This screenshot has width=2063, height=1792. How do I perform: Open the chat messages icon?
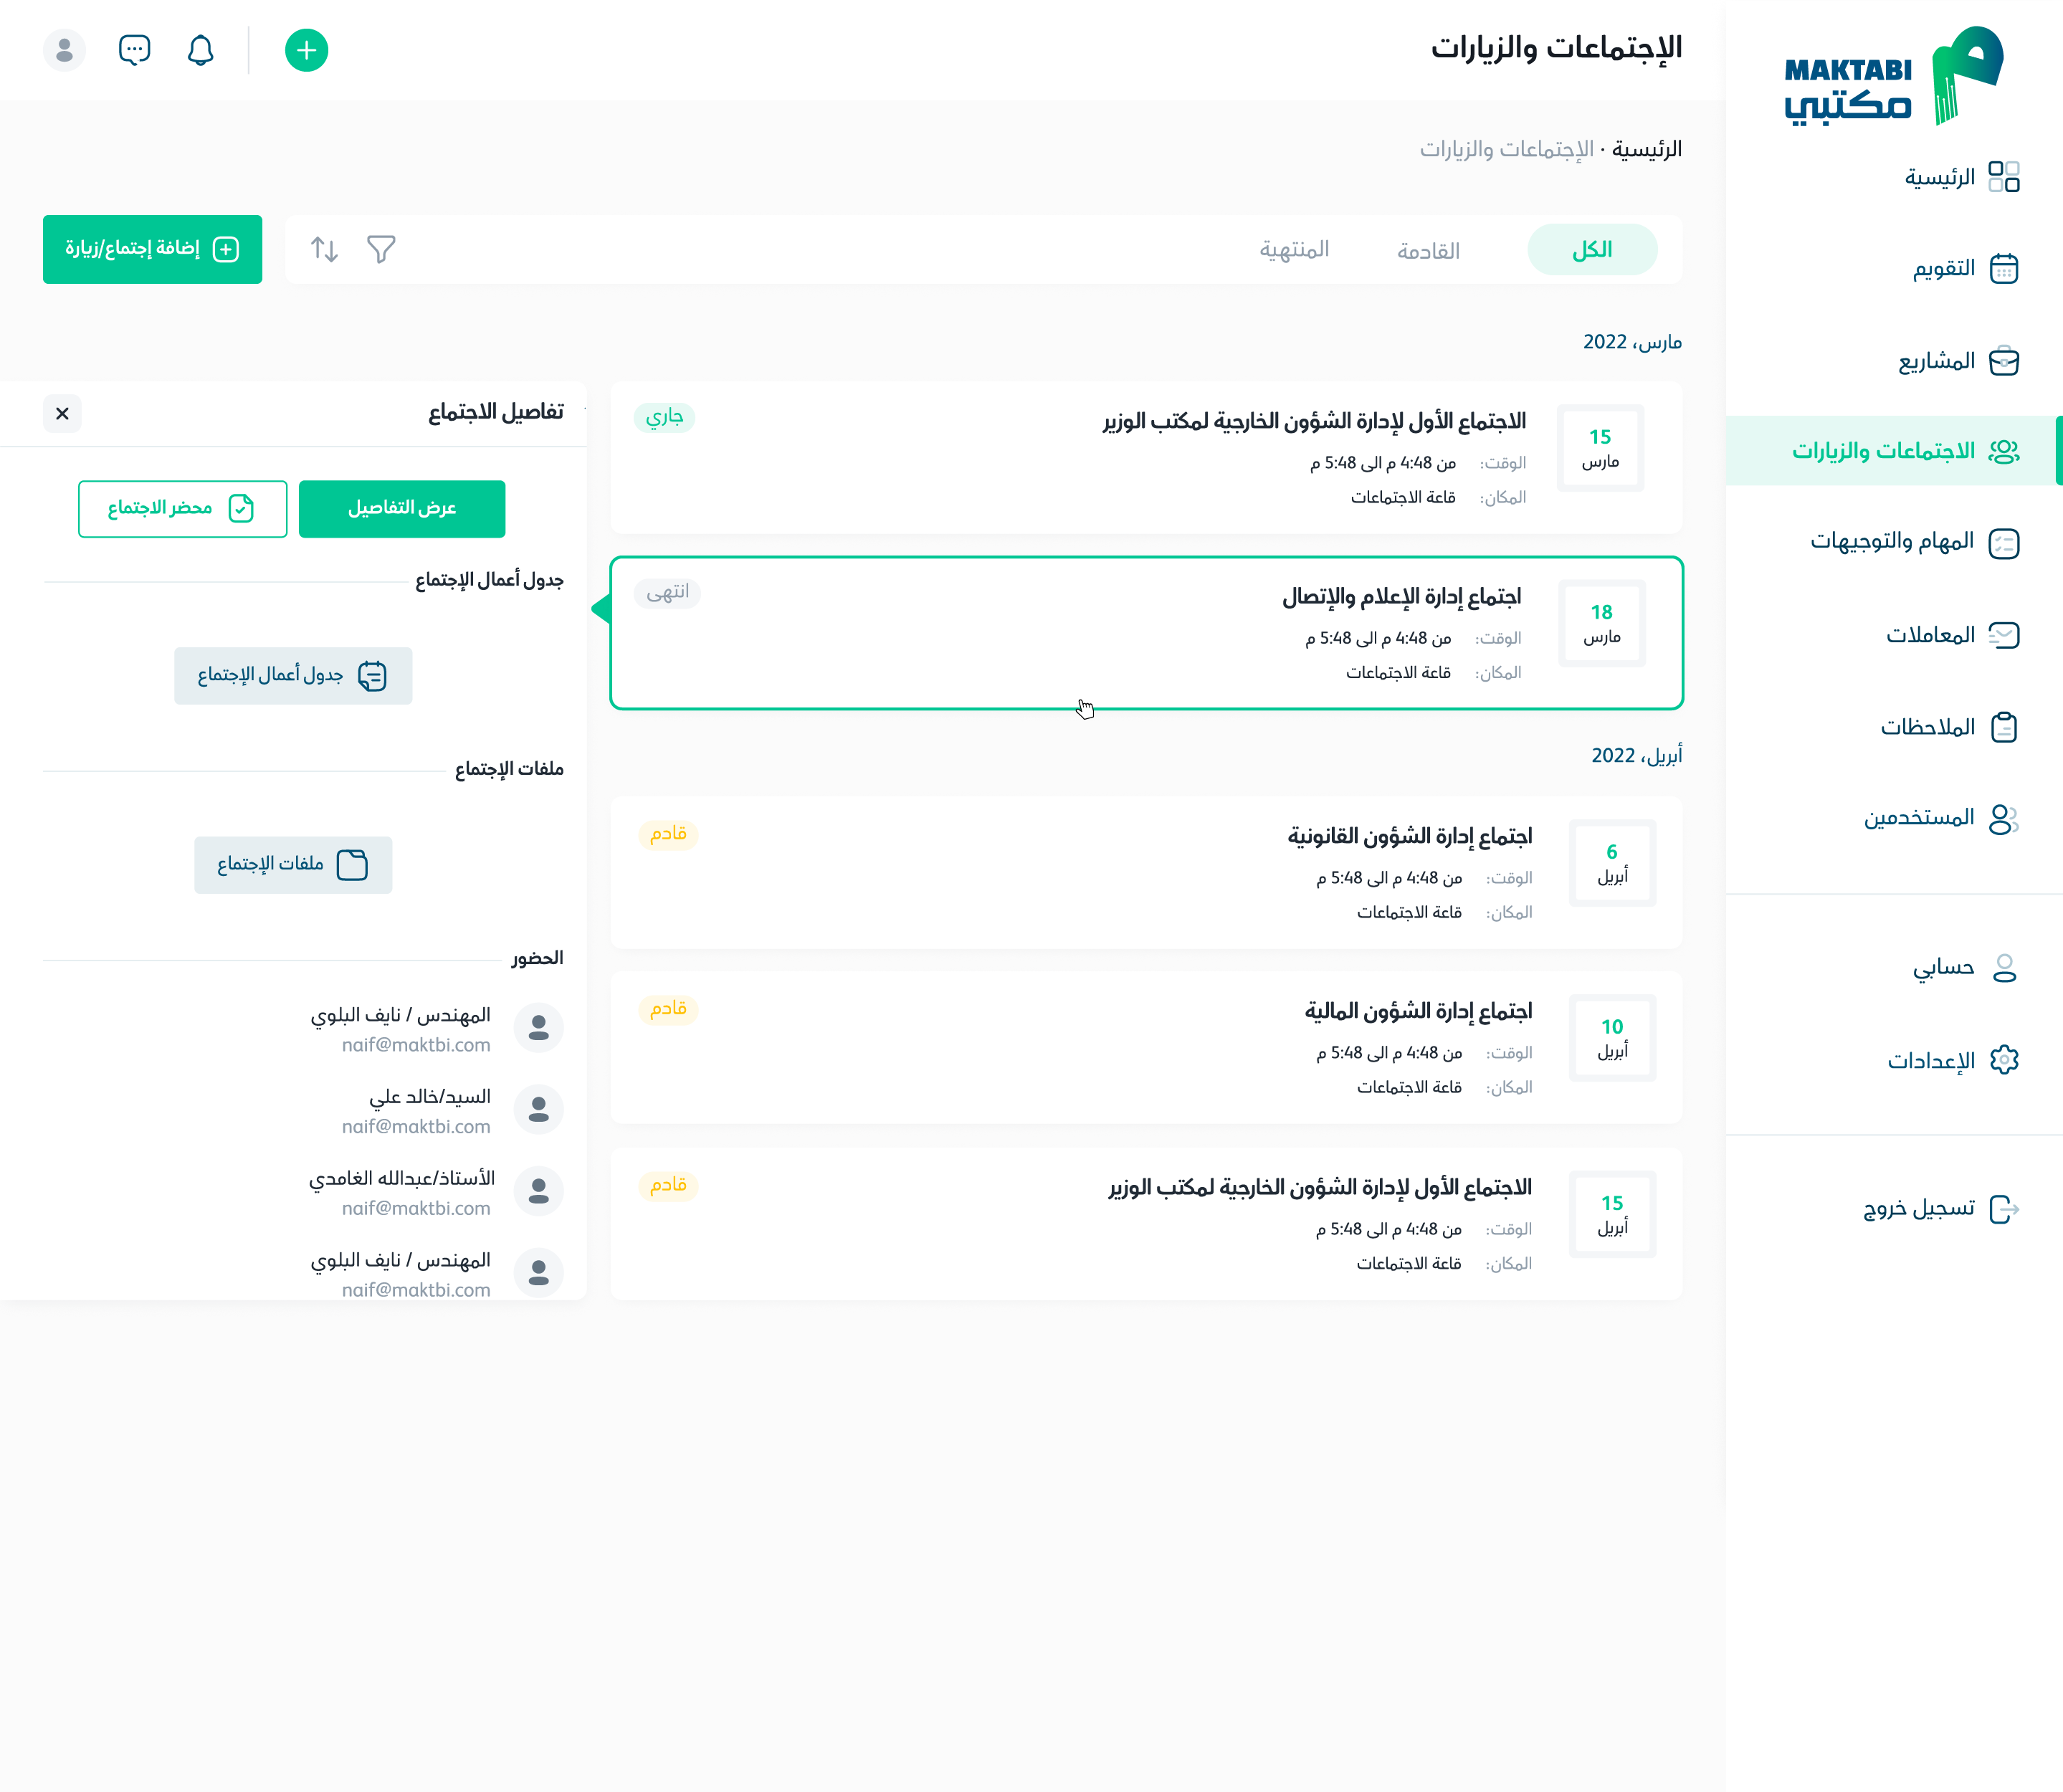click(134, 50)
